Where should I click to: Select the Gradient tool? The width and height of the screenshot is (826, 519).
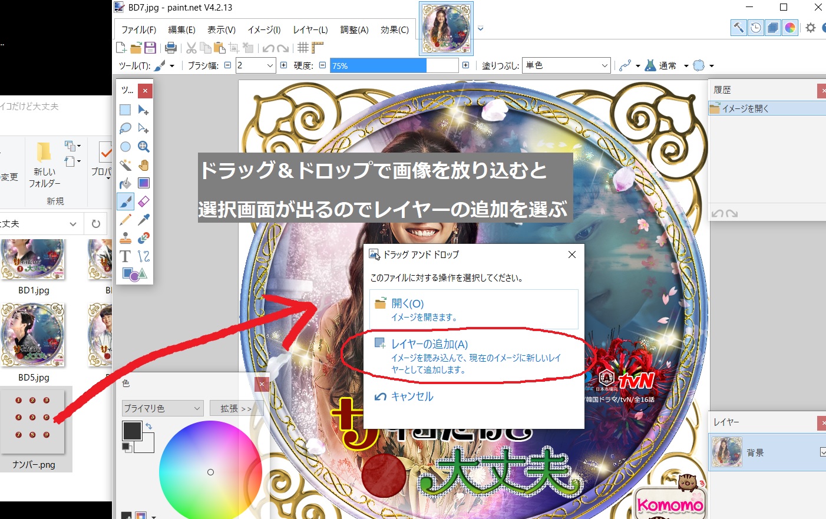[x=143, y=183]
